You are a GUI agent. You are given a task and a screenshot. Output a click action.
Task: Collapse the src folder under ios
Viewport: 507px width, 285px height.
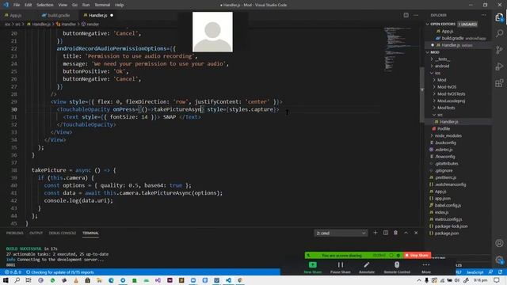(434, 115)
